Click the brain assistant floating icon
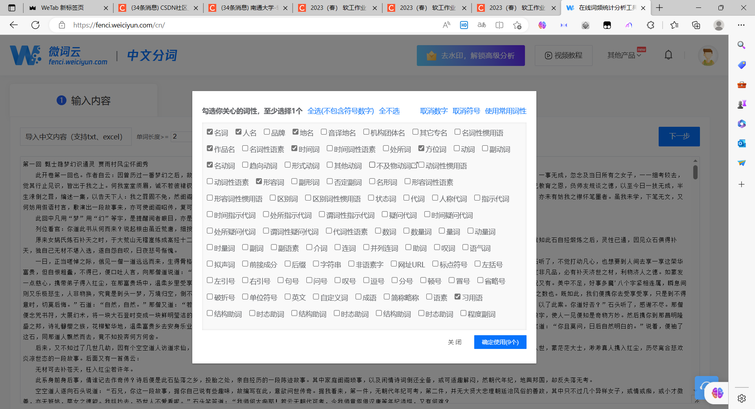Screen dimensions: 755x409 717,393
